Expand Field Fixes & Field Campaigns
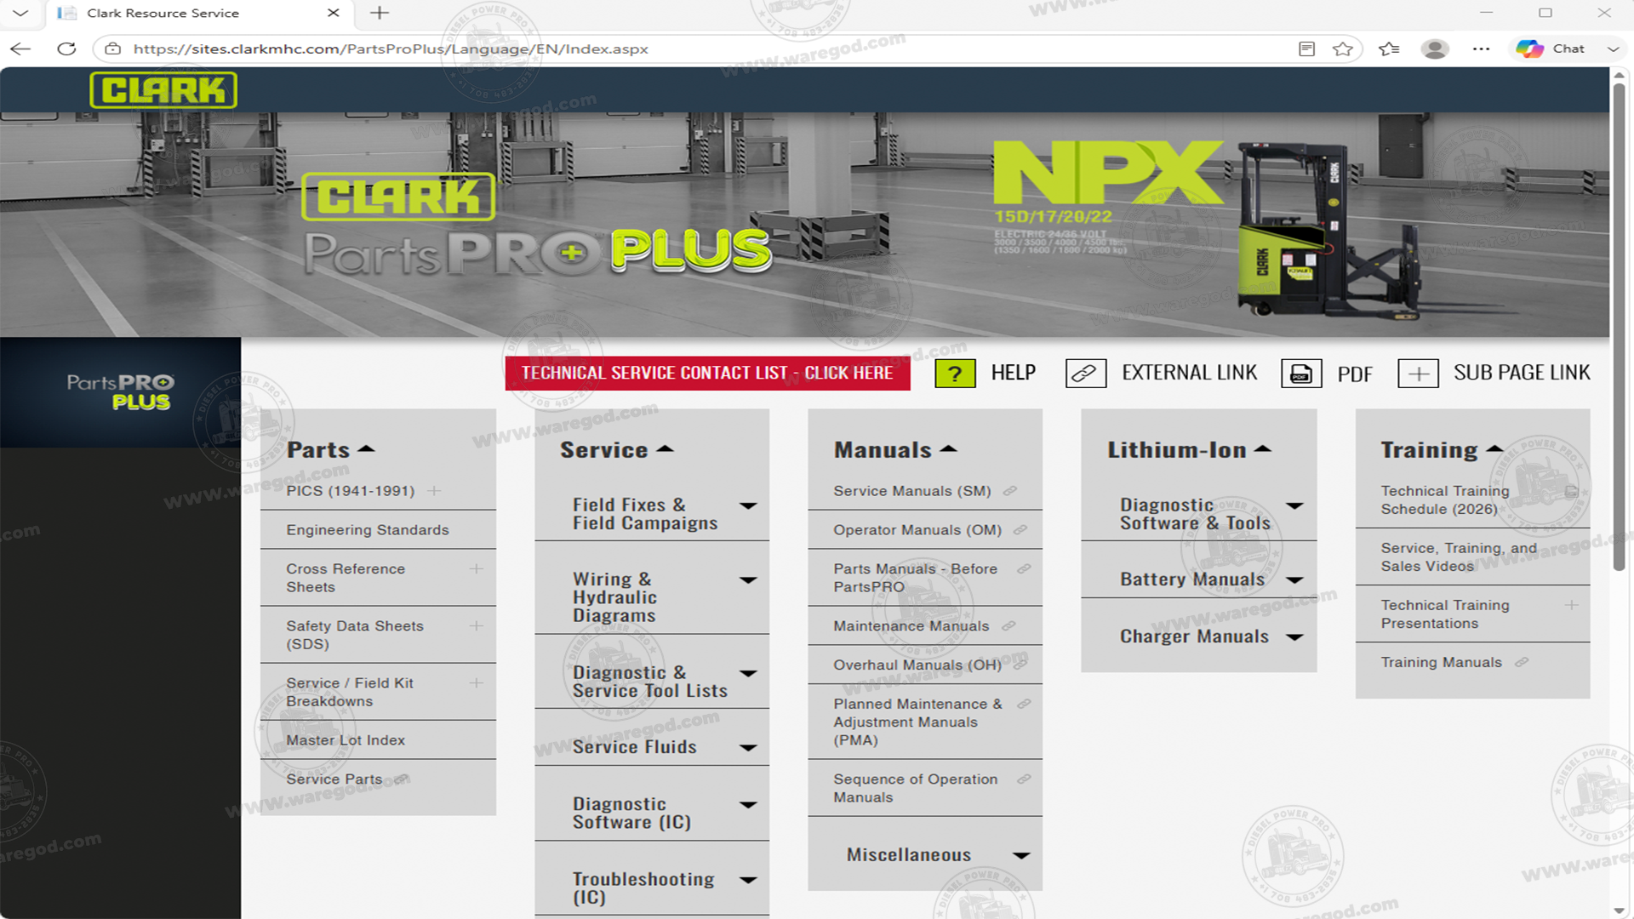Viewport: 1634px width, 919px height. tap(748, 505)
